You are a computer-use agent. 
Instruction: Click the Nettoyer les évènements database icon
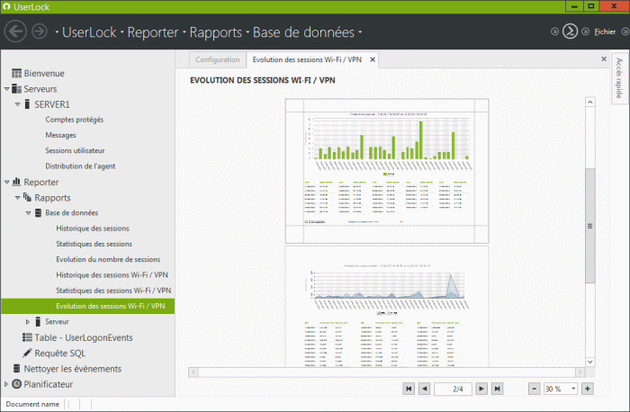coord(16,368)
